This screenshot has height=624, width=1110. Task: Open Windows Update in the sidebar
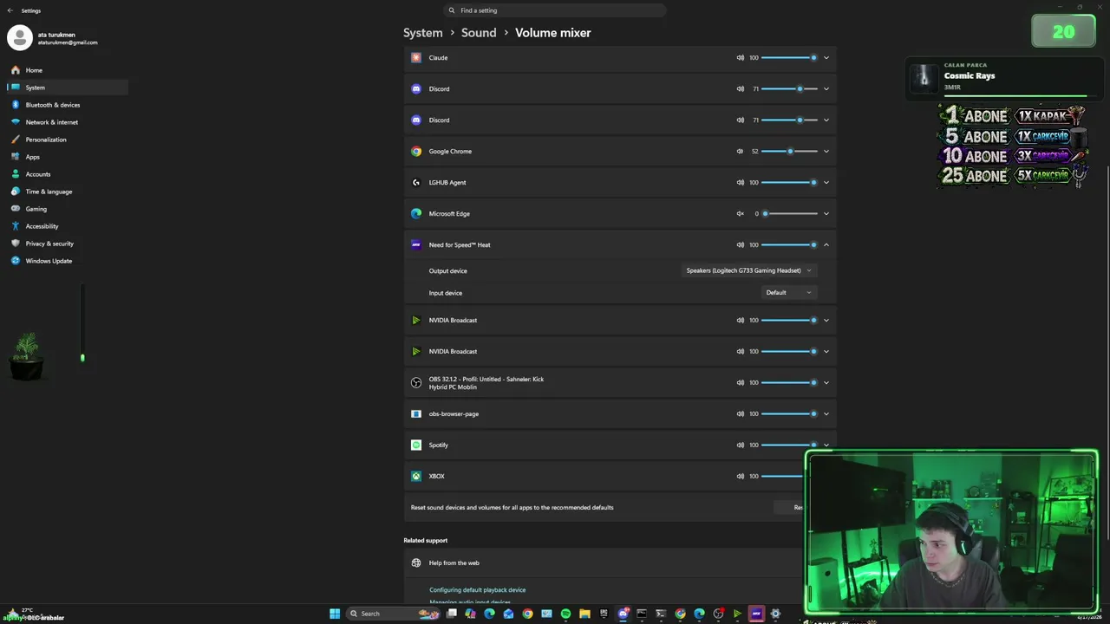click(68, 261)
